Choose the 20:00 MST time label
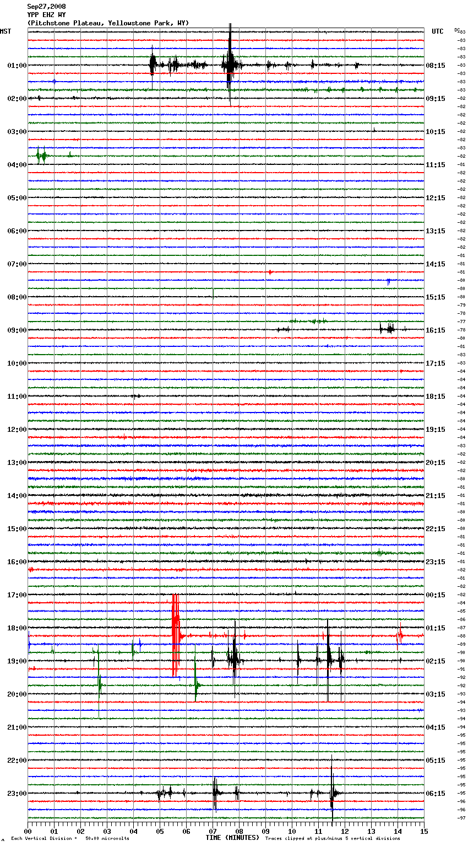The height and width of the screenshot is (846, 468). pyautogui.click(x=17, y=694)
